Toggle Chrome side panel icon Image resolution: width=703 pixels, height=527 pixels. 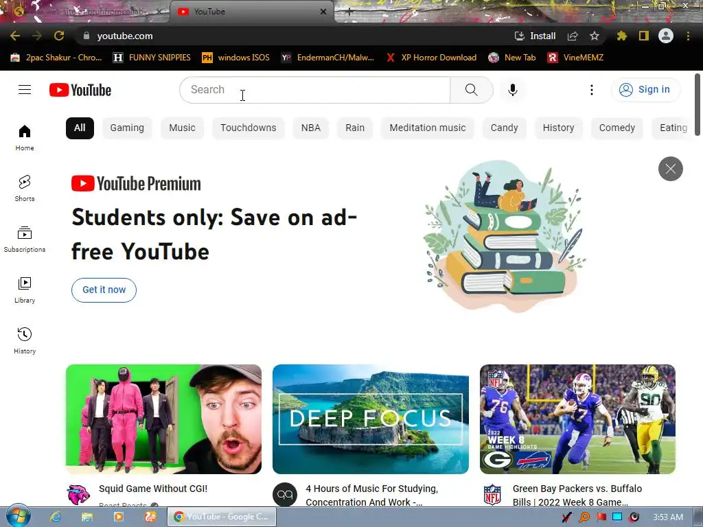tap(643, 36)
